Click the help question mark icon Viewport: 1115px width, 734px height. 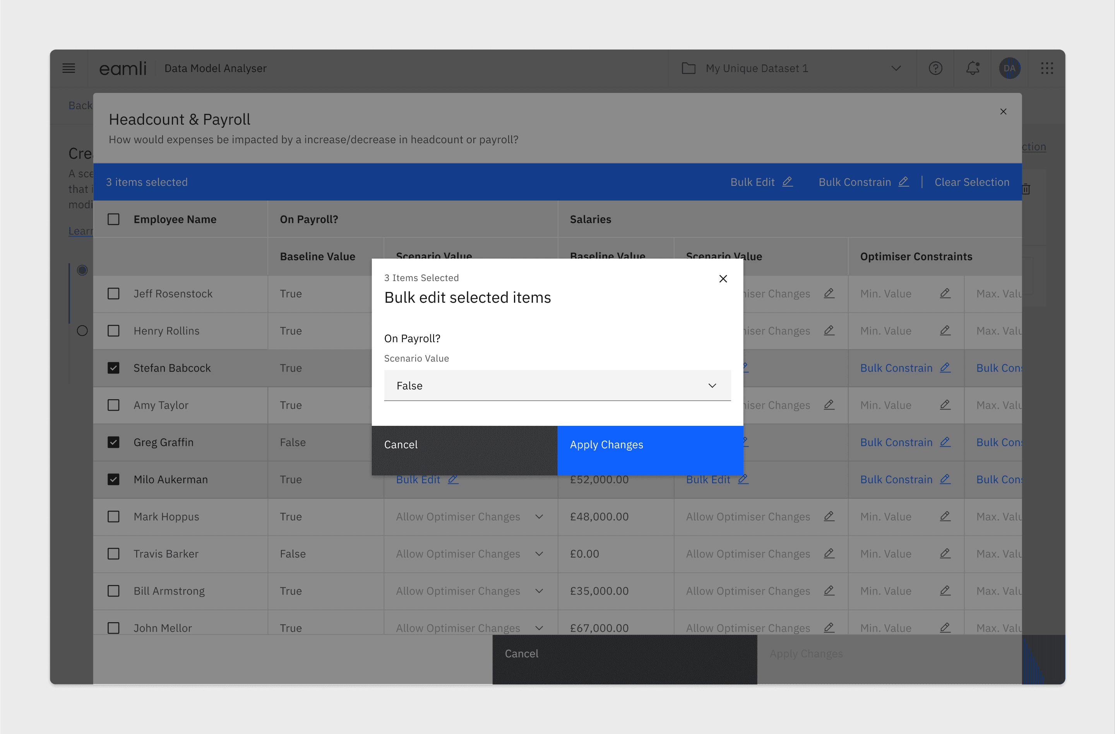[935, 69]
